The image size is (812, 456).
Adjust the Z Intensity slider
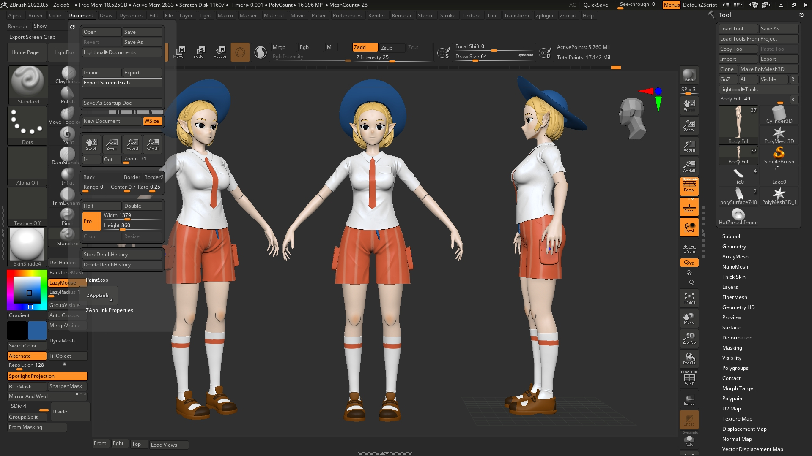[x=391, y=58]
